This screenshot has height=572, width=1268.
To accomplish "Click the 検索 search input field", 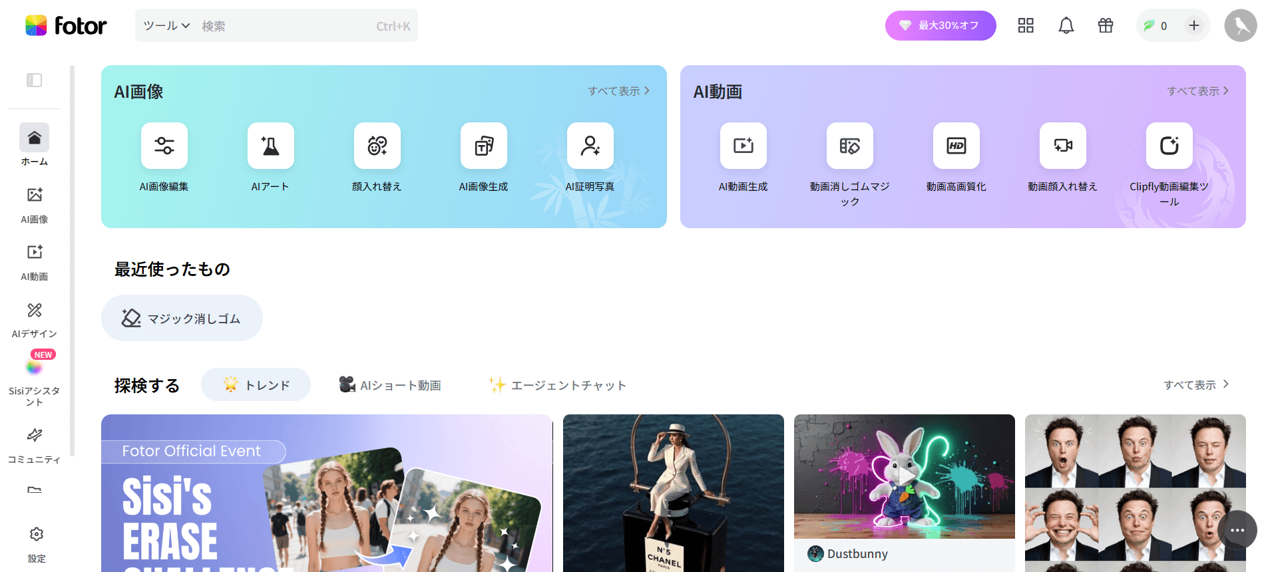I will (286, 26).
